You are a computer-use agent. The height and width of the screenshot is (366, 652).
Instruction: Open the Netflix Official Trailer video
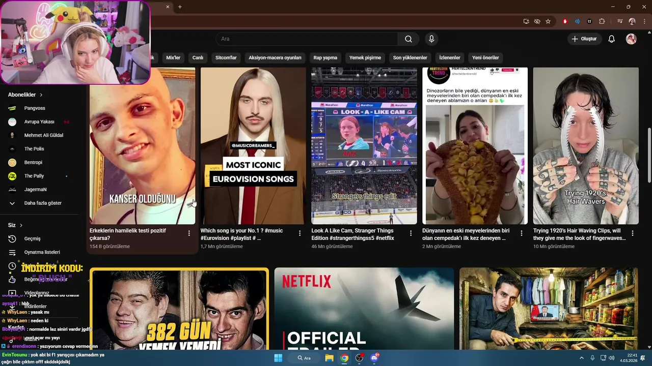click(364, 309)
